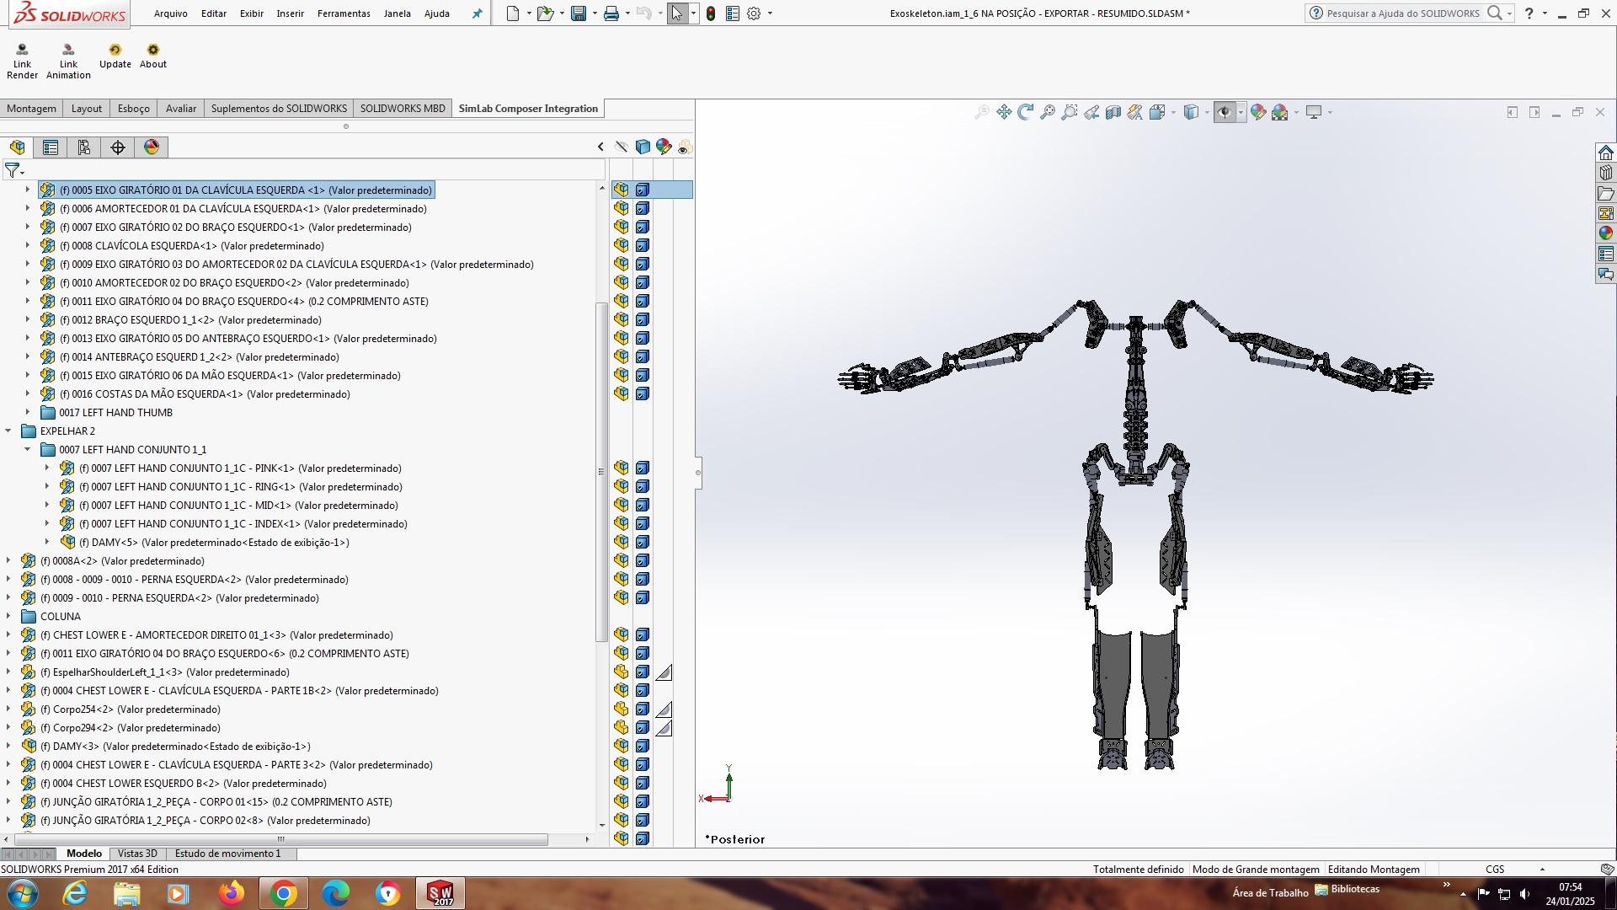The height and width of the screenshot is (910, 1617).
Task: Toggle the Hide/Show Items eye in the view toolbar
Action: [x=1225, y=112]
